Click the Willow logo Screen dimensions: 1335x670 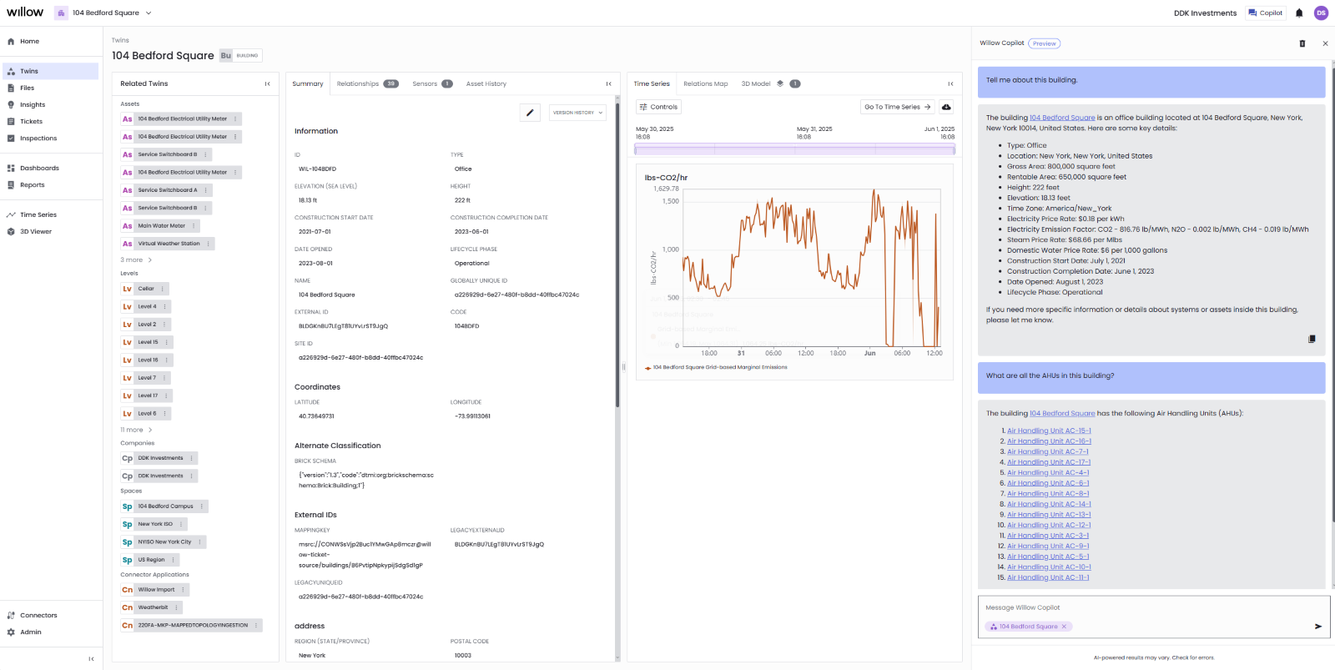pos(25,12)
